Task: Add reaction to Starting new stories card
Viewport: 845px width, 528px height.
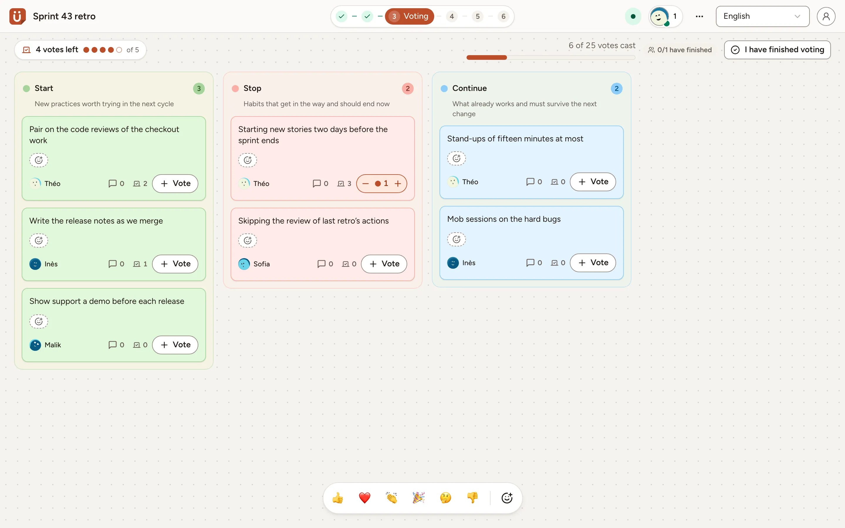Action: coord(248,160)
